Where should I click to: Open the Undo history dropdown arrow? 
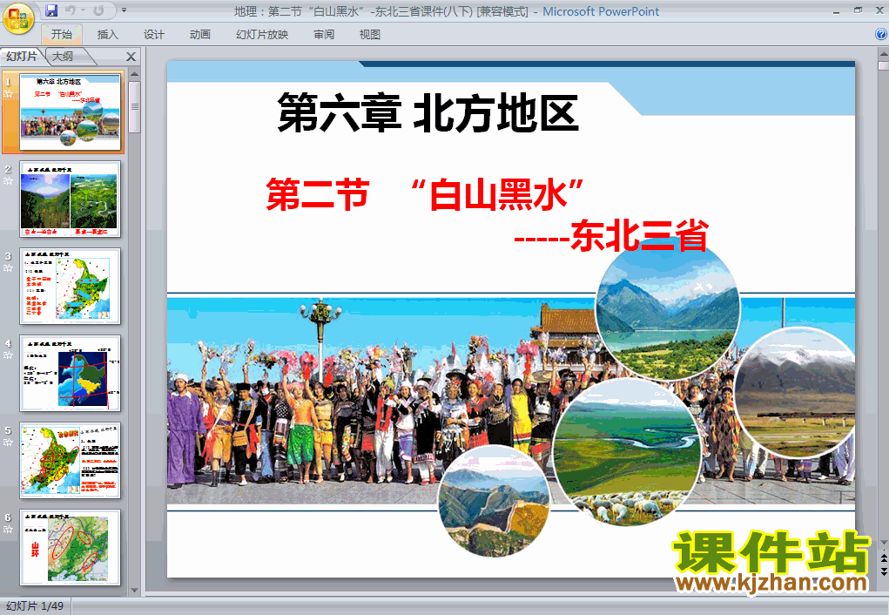point(83,10)
